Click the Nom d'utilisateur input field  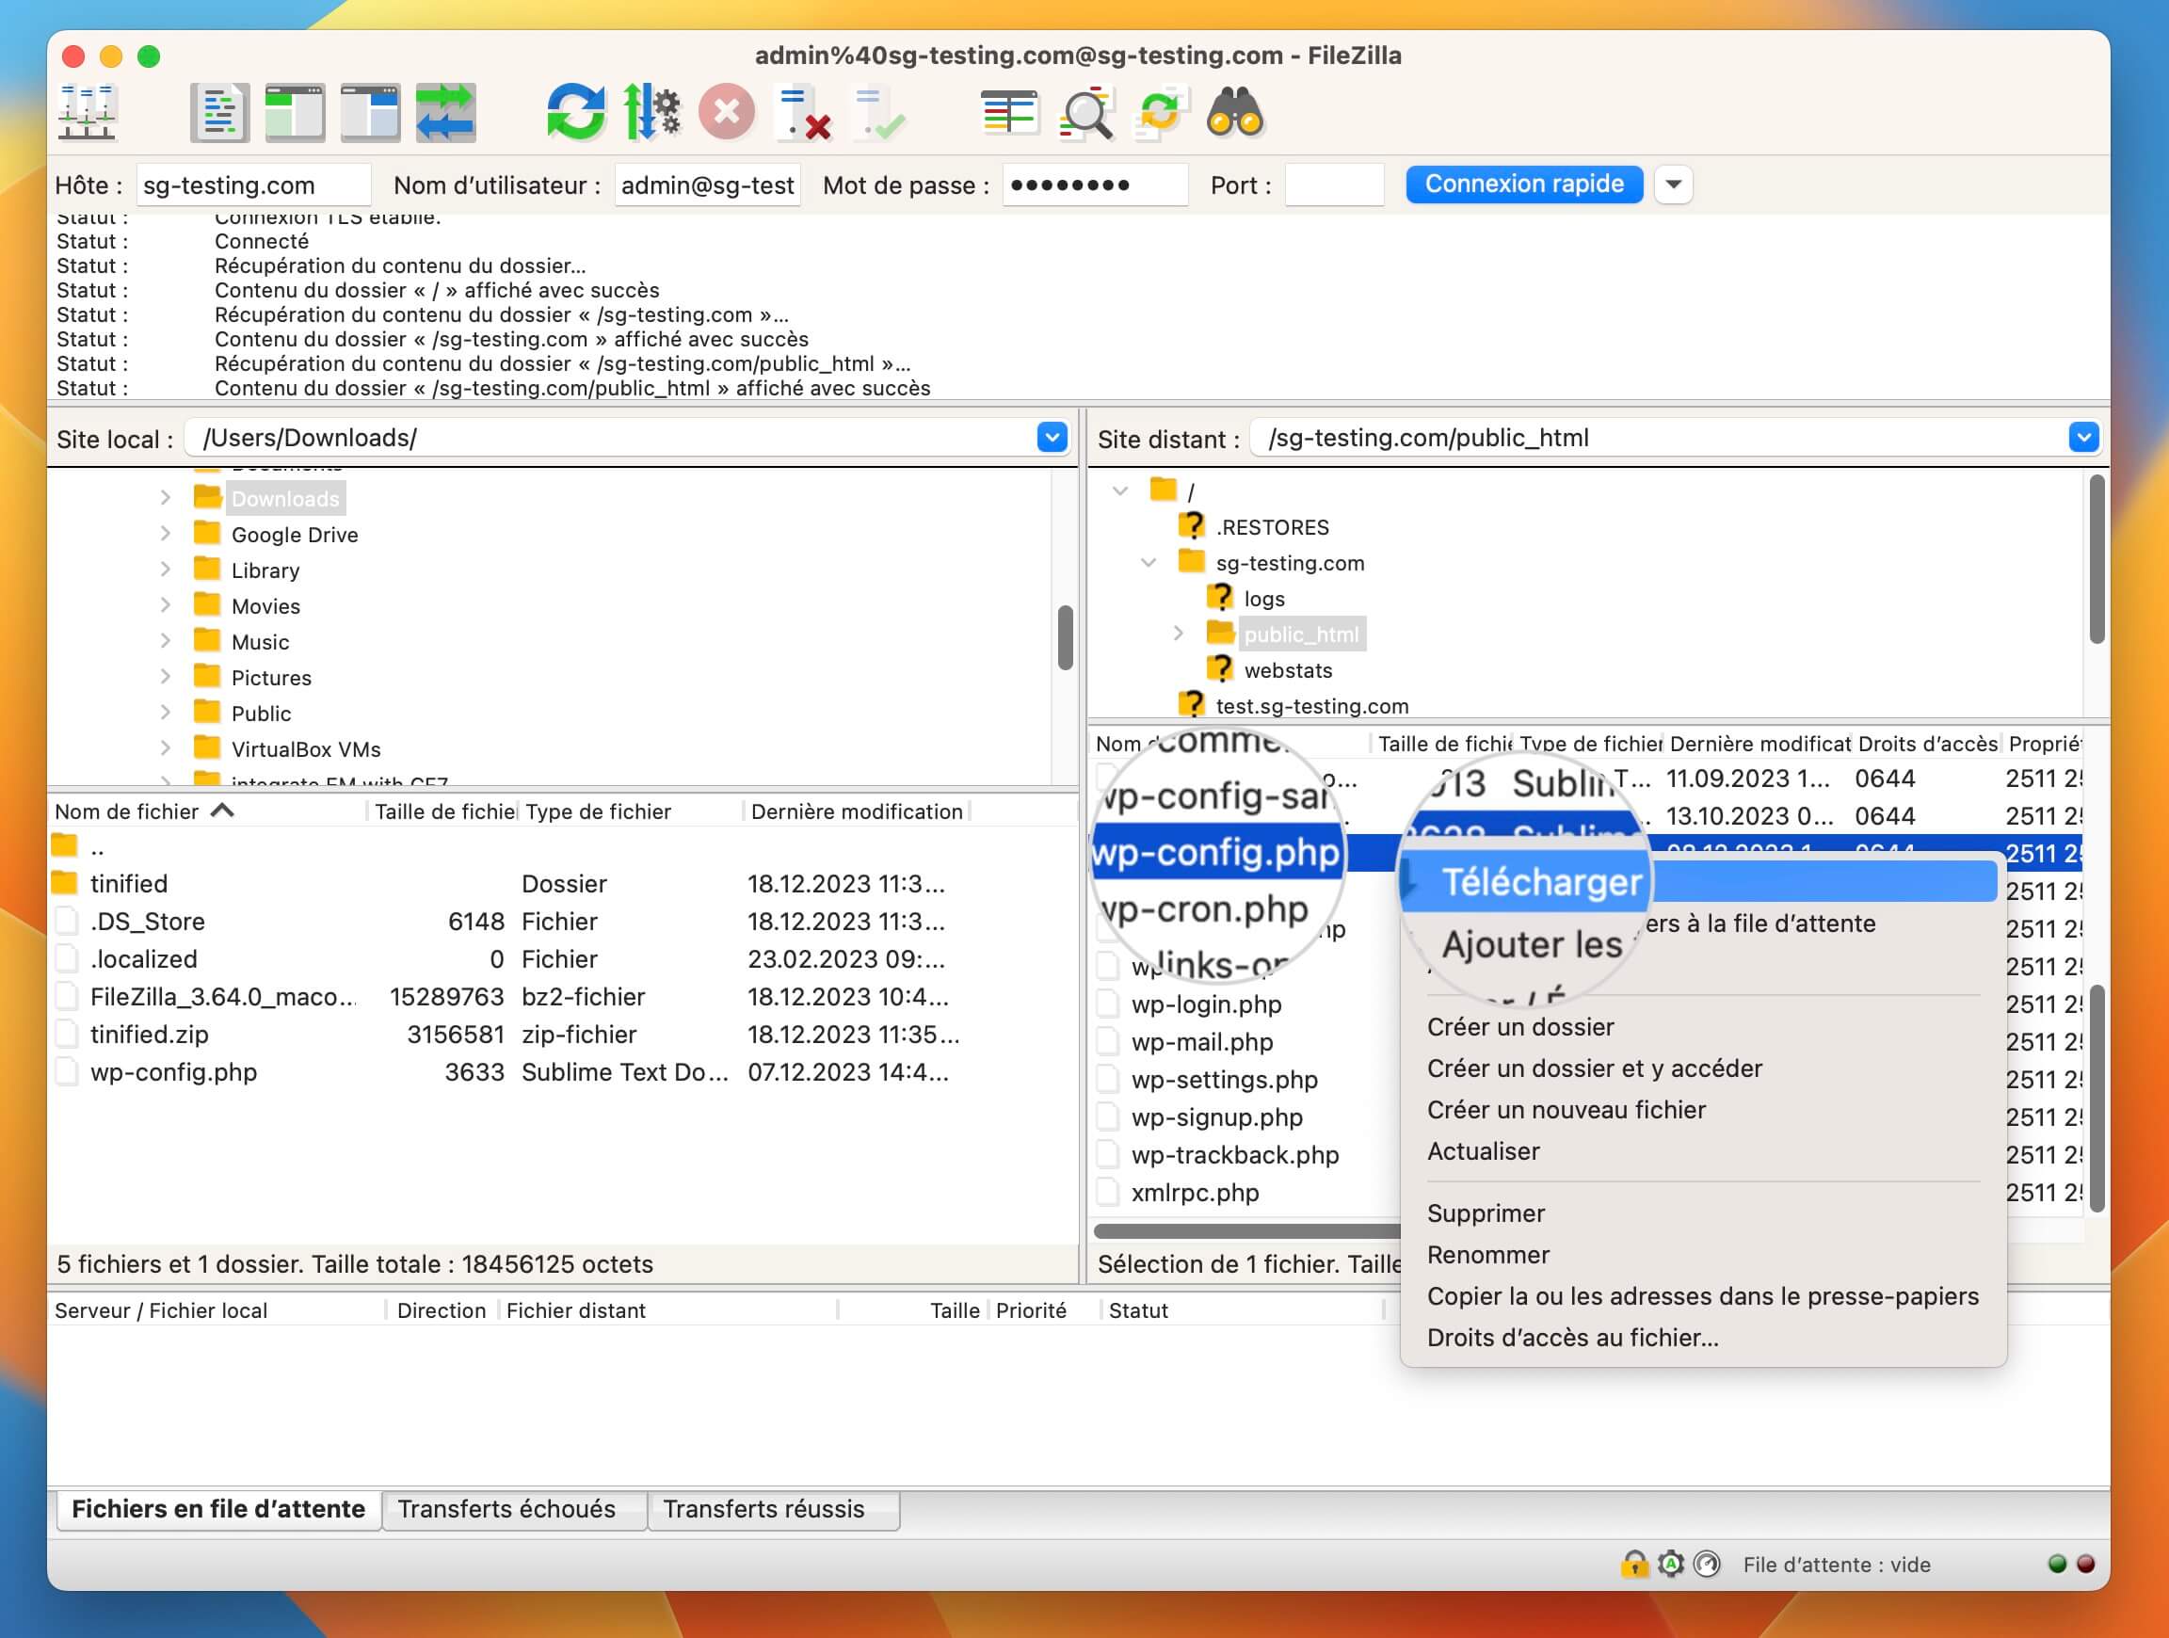[707, 185]
